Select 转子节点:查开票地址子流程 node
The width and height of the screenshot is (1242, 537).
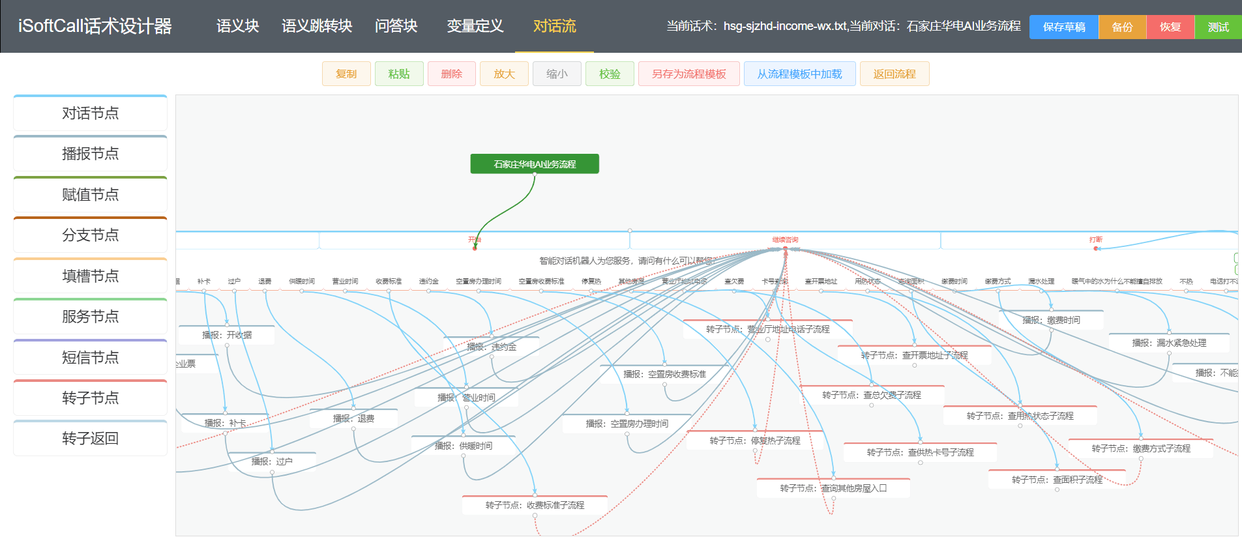(914, 355)
